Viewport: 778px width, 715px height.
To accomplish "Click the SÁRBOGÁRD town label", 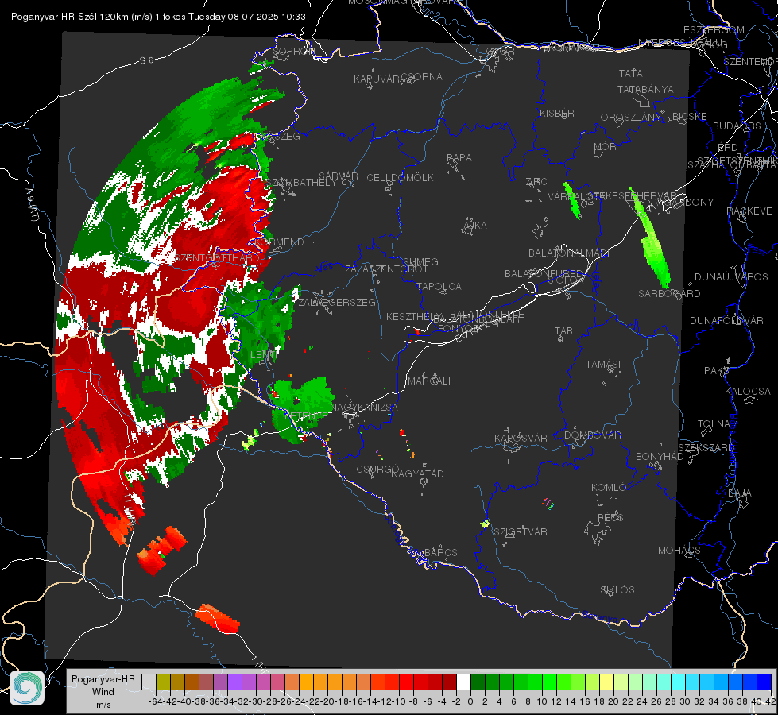I will coord(669,294).
